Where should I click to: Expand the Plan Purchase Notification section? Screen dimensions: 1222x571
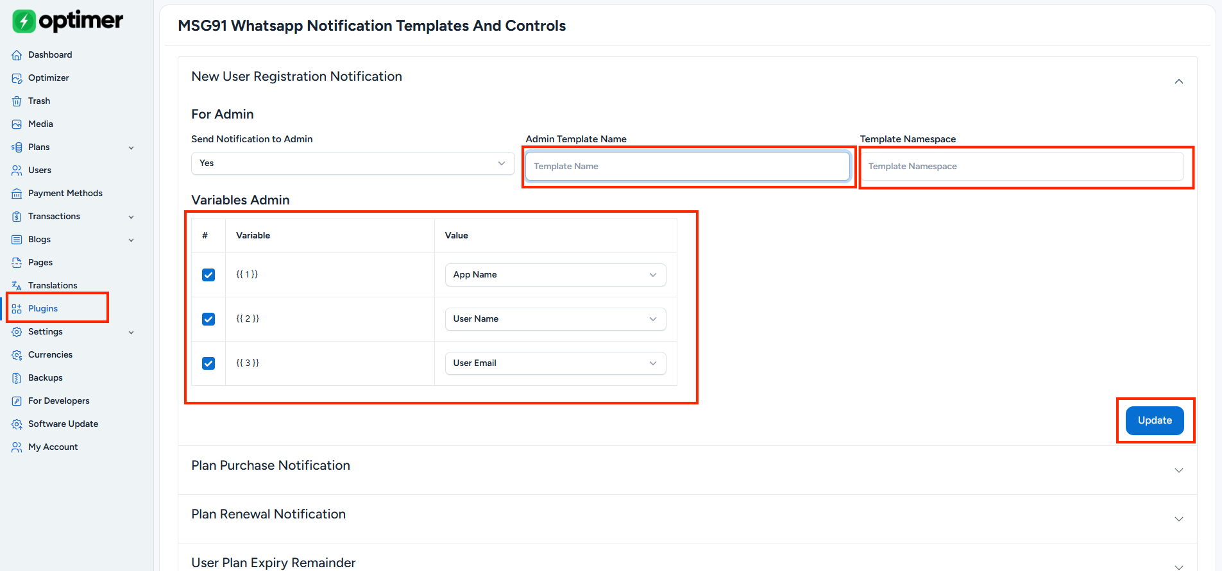pos(1179,470)
